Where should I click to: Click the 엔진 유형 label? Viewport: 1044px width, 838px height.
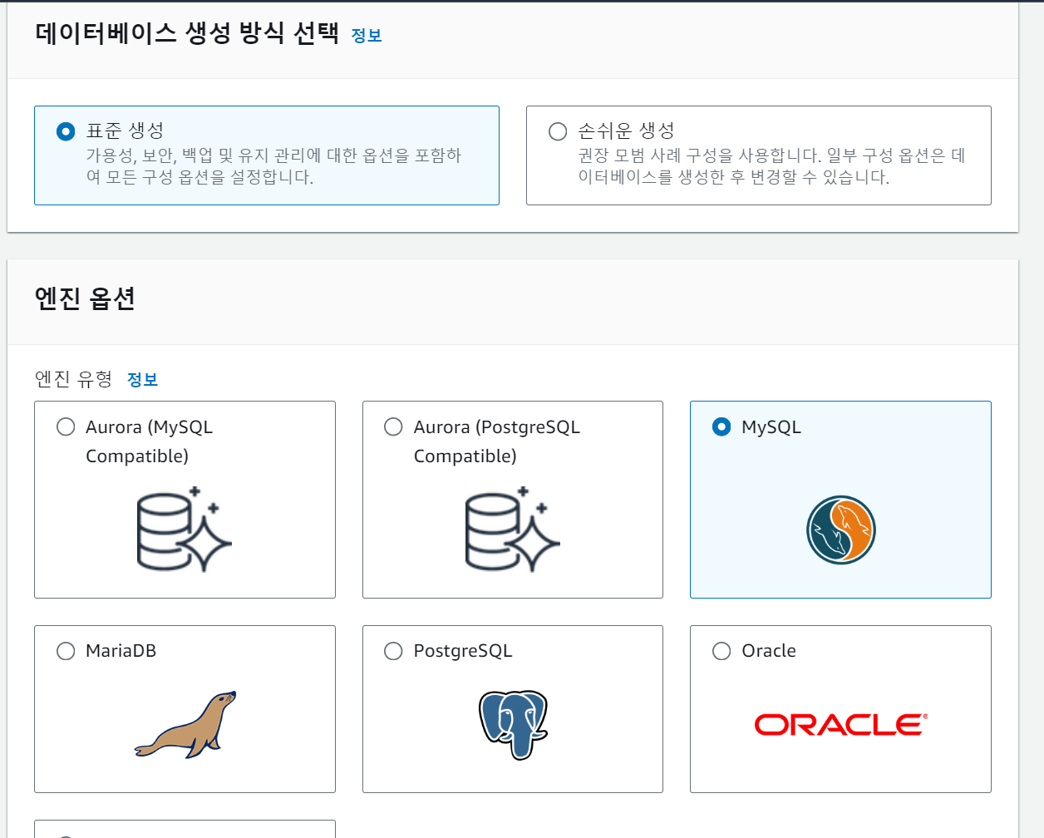click(73, 379)
